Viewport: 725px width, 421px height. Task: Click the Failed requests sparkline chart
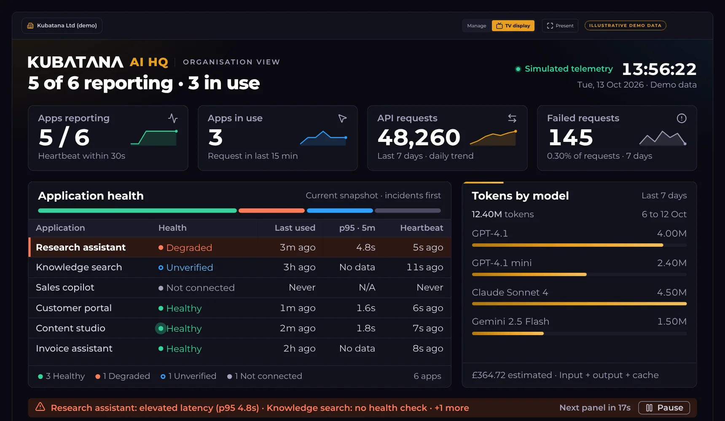pyautogui.click(x=663, y=138)
